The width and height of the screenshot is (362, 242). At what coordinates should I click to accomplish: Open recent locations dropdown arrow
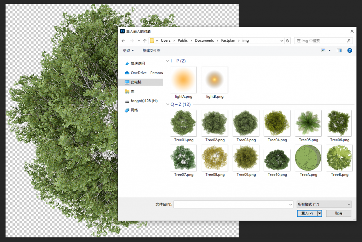[139, 41]
